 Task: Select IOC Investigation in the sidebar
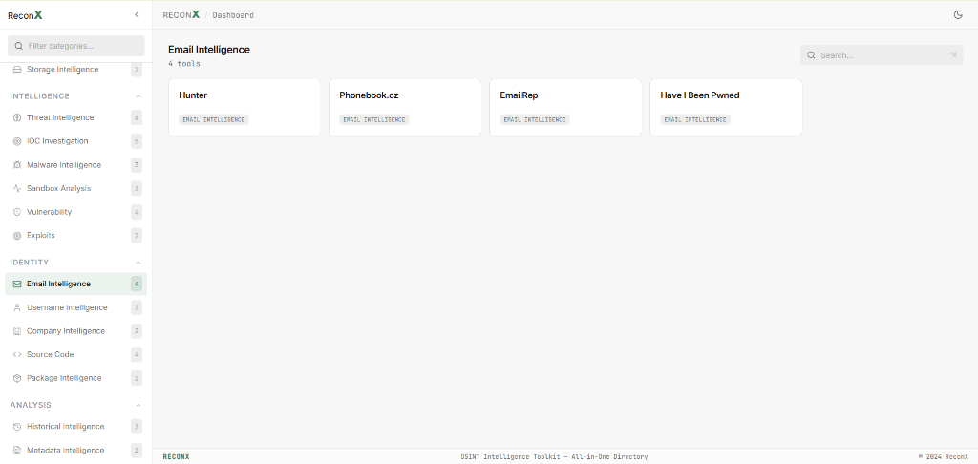click(76, 141)
